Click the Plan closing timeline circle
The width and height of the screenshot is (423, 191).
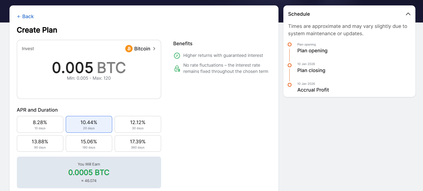[x=290, y=65]
